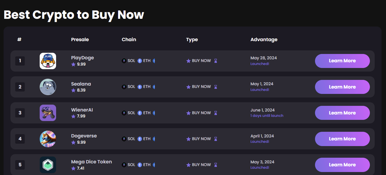Click the date May 1, 2024
Viewport: 386px width, 175px height.
pyautogui.click(x=262, y=84)
